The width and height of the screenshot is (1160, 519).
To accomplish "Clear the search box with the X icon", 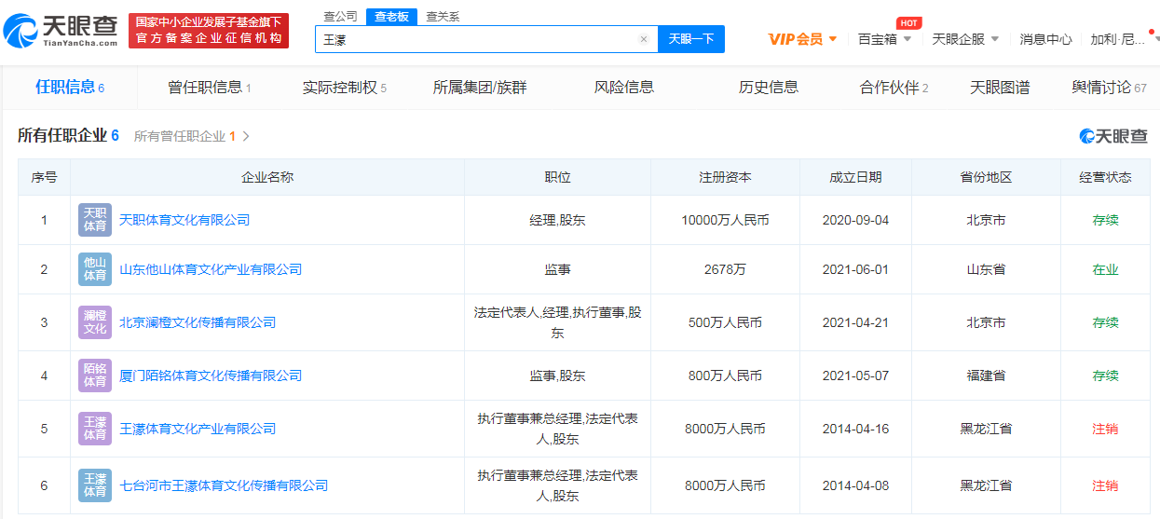I will [643, 39].
